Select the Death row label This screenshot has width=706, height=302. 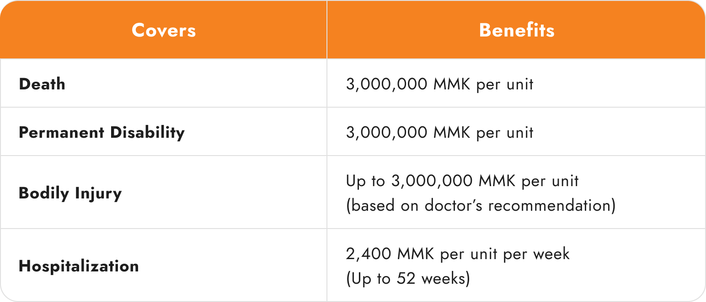click(x=42, y=84)
